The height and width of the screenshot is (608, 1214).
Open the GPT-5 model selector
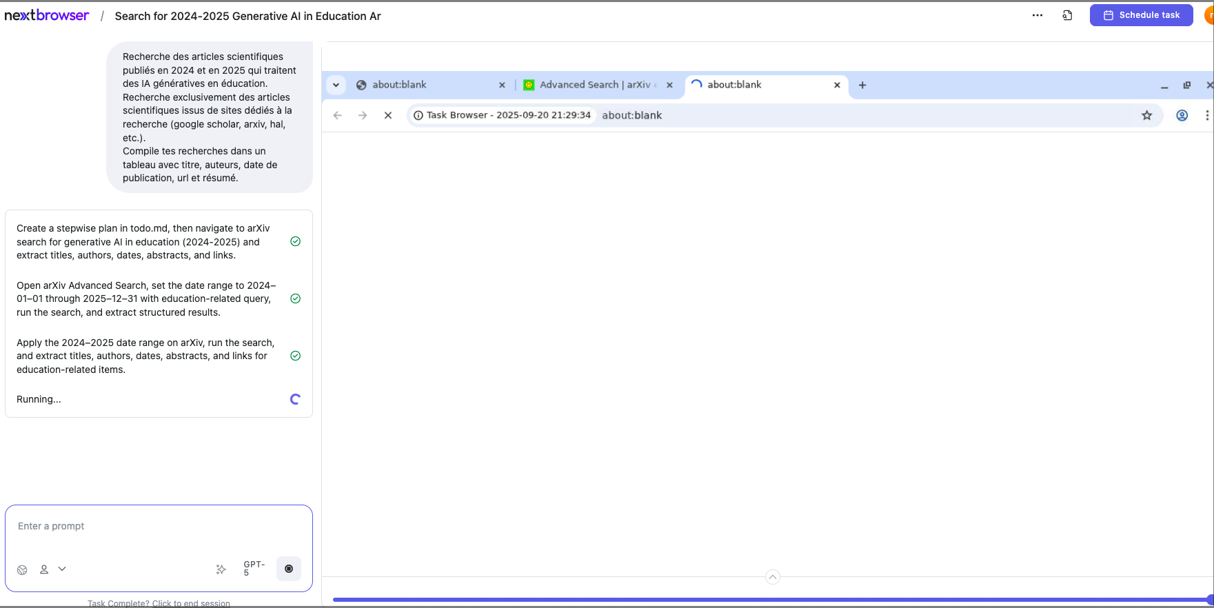tap(254, 568)
